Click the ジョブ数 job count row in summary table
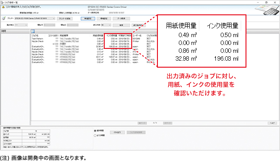The height and width of the screenshot is (161, 280). click(x=26, y=131)
